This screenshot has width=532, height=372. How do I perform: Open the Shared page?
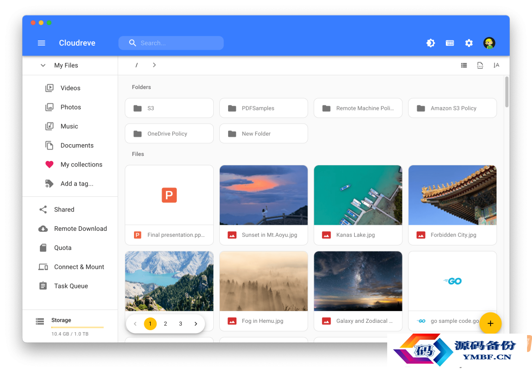click(70, 210)
